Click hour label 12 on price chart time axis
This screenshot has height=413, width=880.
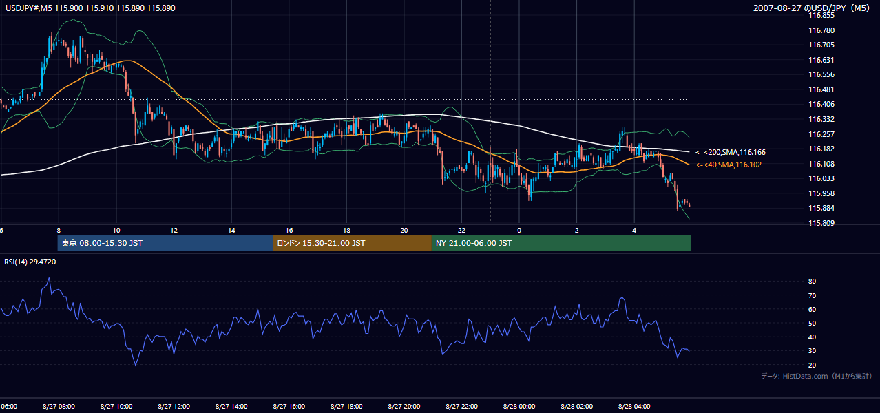(x=174, y=230)
